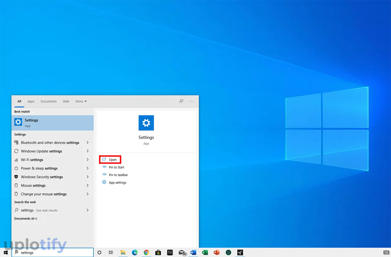Viewport: 391px width, 257px height.
Task: Launch PowerPoint from taskbar
Action: [x=217, y=252]
